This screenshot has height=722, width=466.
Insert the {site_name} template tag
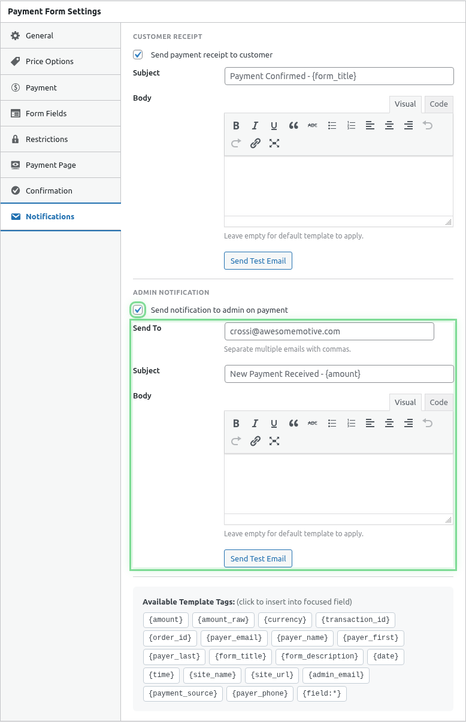pos(212,675)
